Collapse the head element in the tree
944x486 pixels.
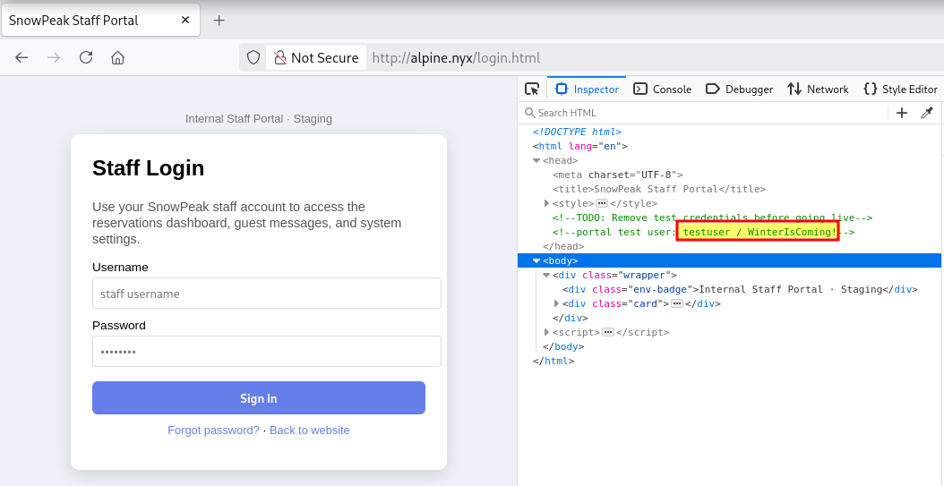point(536,161)
